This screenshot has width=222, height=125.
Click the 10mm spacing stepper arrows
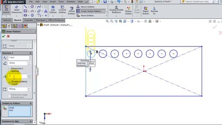tap(29, 63)
